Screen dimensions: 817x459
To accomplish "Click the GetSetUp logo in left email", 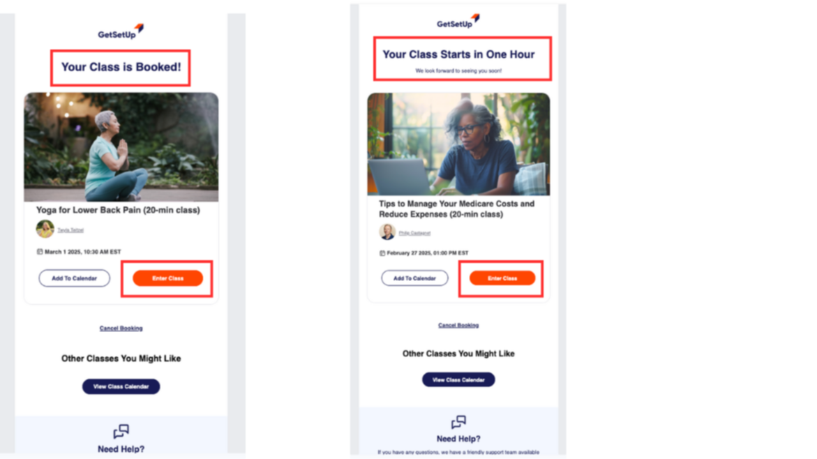I will click(121, 32).
